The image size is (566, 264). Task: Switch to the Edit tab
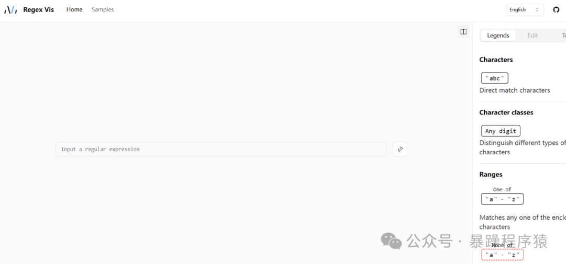click(532, 36)
